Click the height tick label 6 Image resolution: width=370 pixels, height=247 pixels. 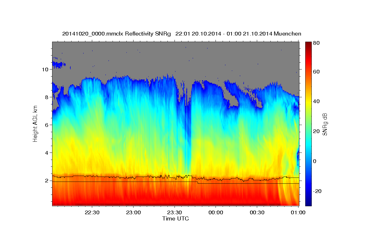click(x=46, y=125)
